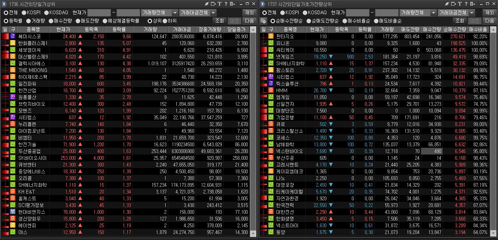Select the 순매도잔량순 radio button
The image size is (498, 240).
(x=309, y=21)
